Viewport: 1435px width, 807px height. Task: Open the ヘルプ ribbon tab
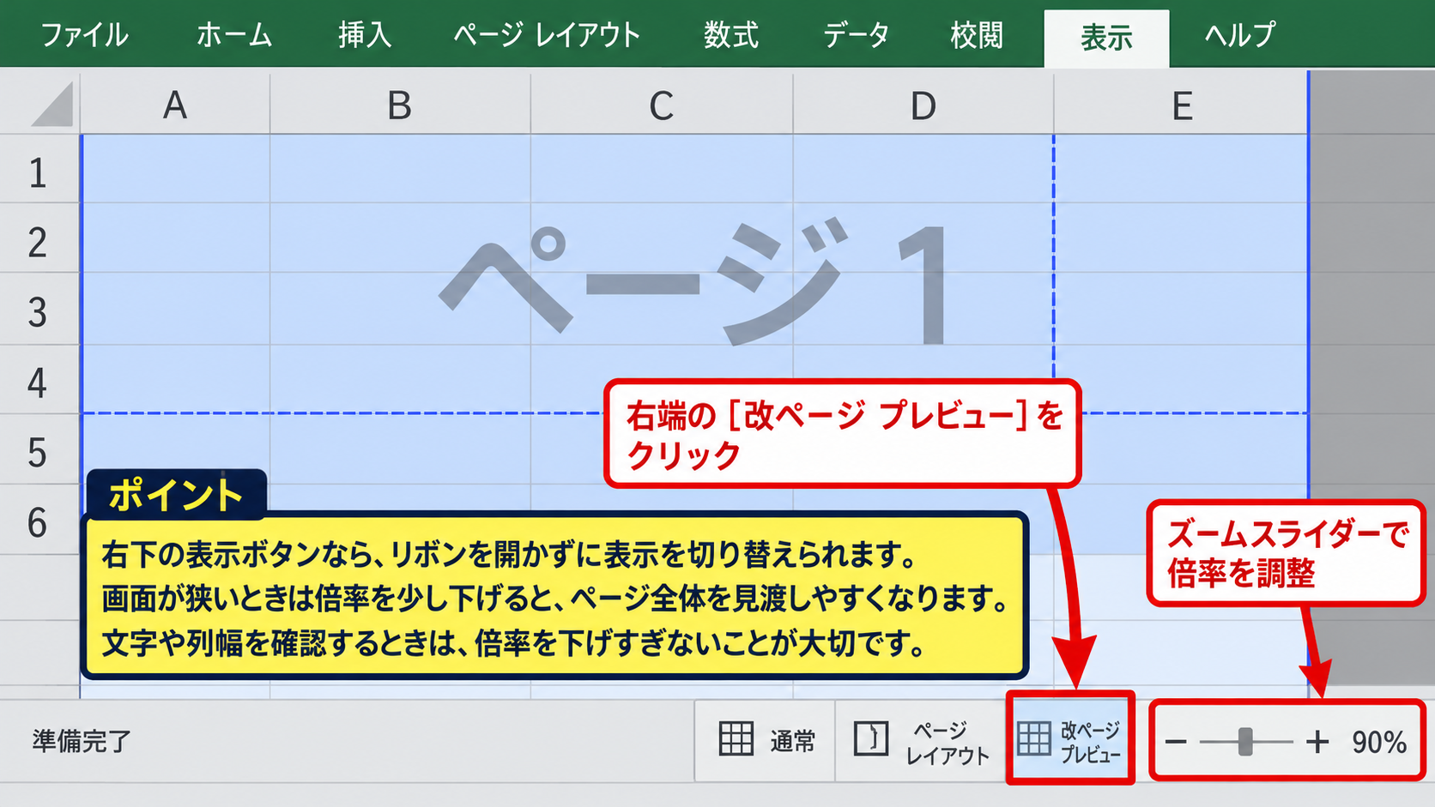[1240, 35]
